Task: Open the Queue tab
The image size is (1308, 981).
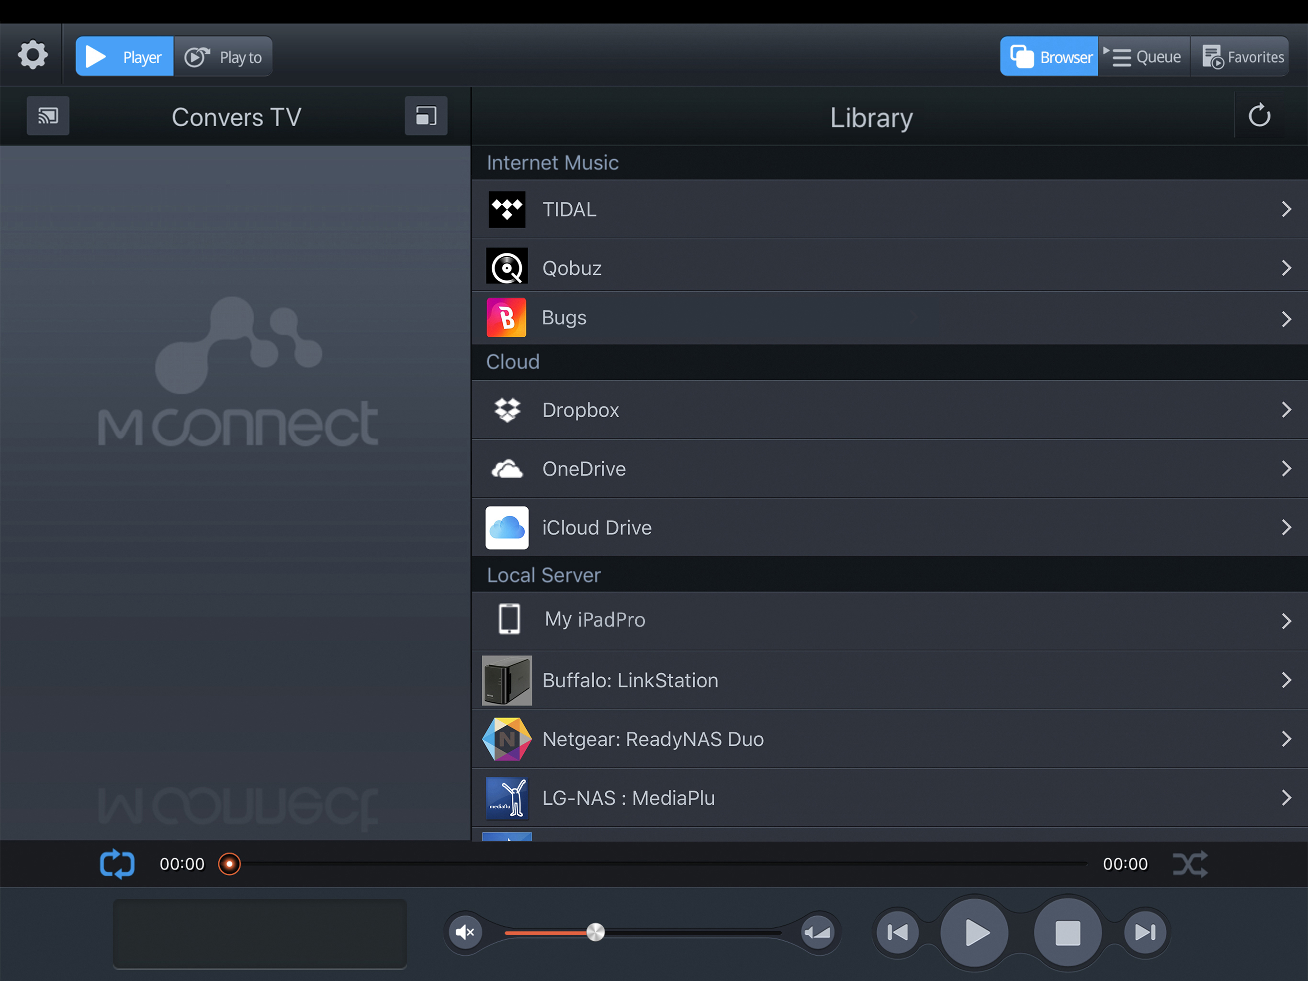Action: (1144, 57)
